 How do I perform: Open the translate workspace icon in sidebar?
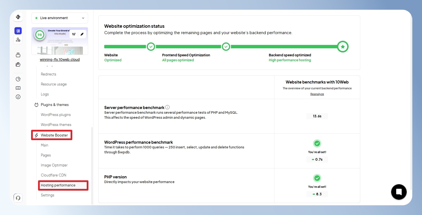pyautogui.click(x=18, y=31)
